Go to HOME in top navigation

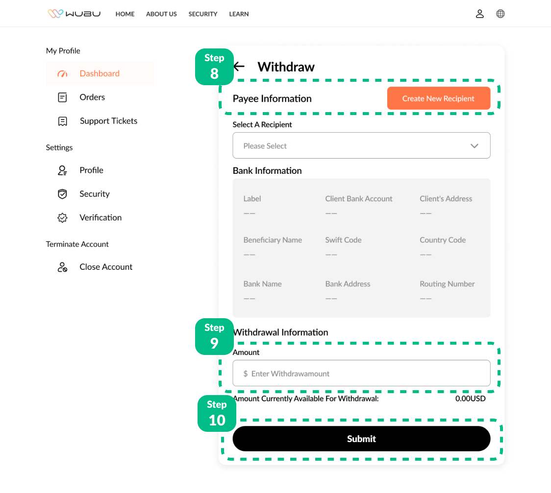pyautogui.click(x=125, y=14)
